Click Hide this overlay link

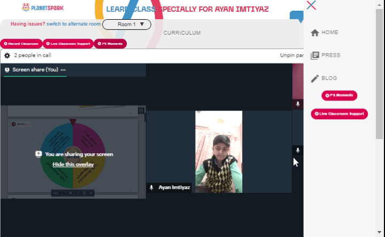73,164
